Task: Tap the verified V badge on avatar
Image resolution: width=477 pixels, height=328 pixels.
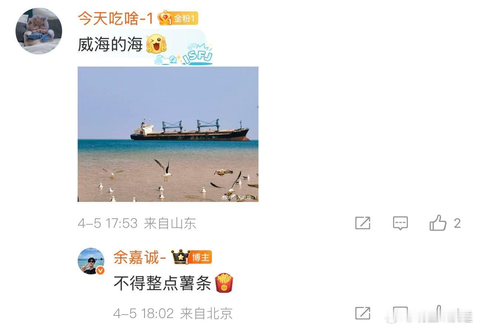Action: 101,271
